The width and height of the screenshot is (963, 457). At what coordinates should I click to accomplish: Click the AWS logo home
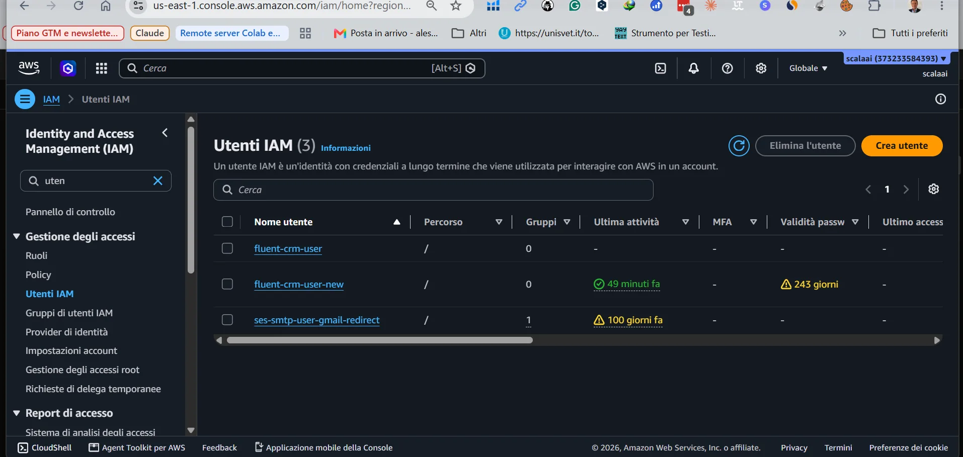(x=29, y=68)
